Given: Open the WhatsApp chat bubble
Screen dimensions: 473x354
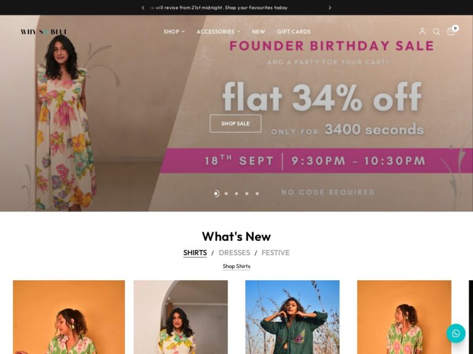Looking at the screenshot, I should (x=456, y=333).
